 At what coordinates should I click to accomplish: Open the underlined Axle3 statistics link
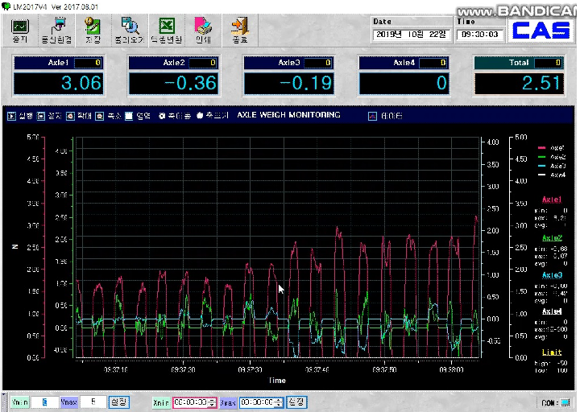click(x=552, y=275)
